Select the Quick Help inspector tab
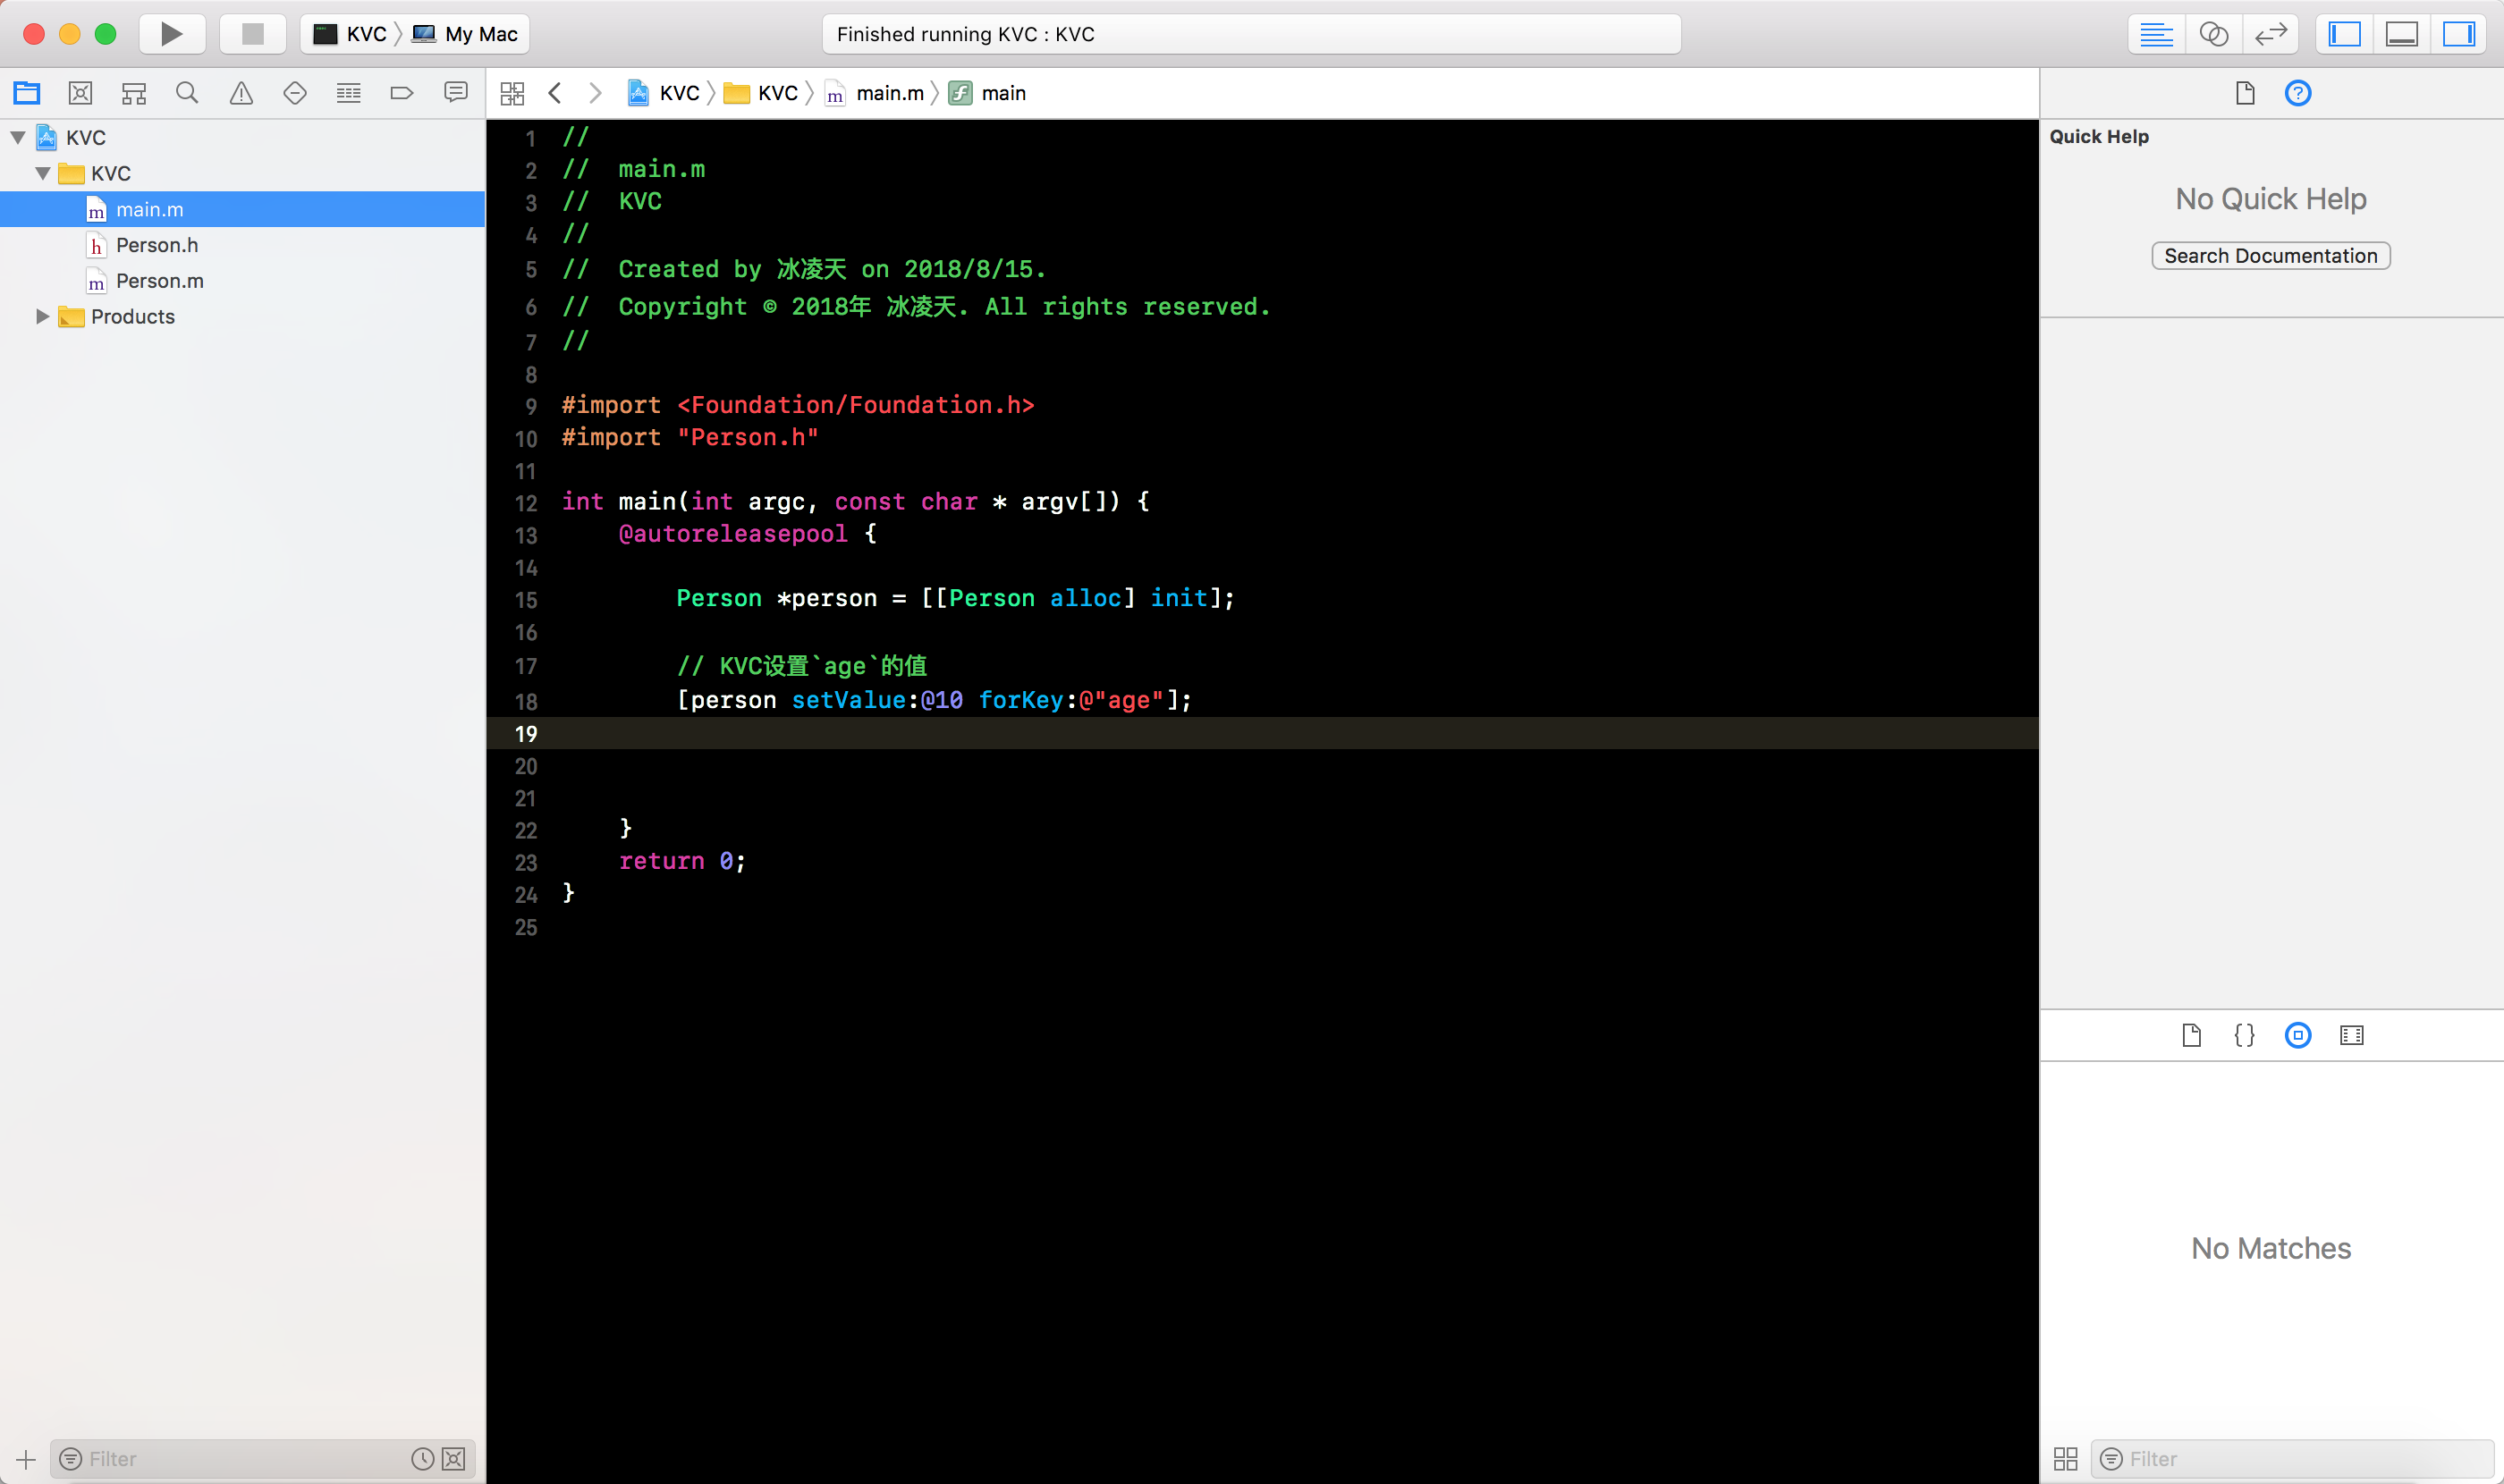The width and height of the screenshot is (2504, 1484). [x=2298, y=93]
